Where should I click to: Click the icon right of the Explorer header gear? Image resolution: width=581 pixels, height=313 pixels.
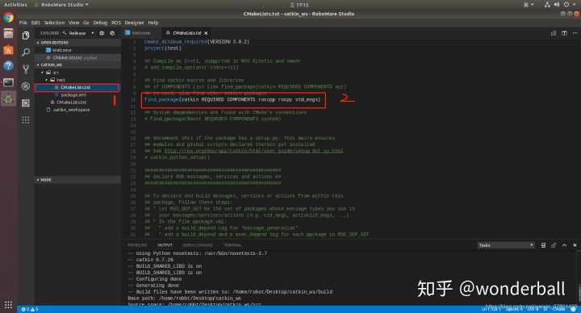click(112, 33)
